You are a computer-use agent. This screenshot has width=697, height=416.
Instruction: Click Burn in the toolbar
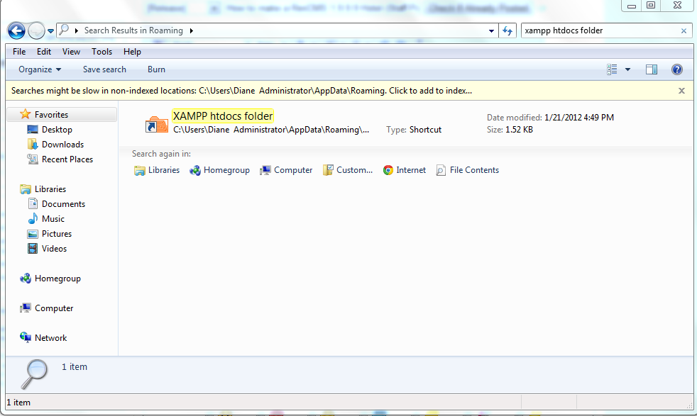click(x=156, y=69)
